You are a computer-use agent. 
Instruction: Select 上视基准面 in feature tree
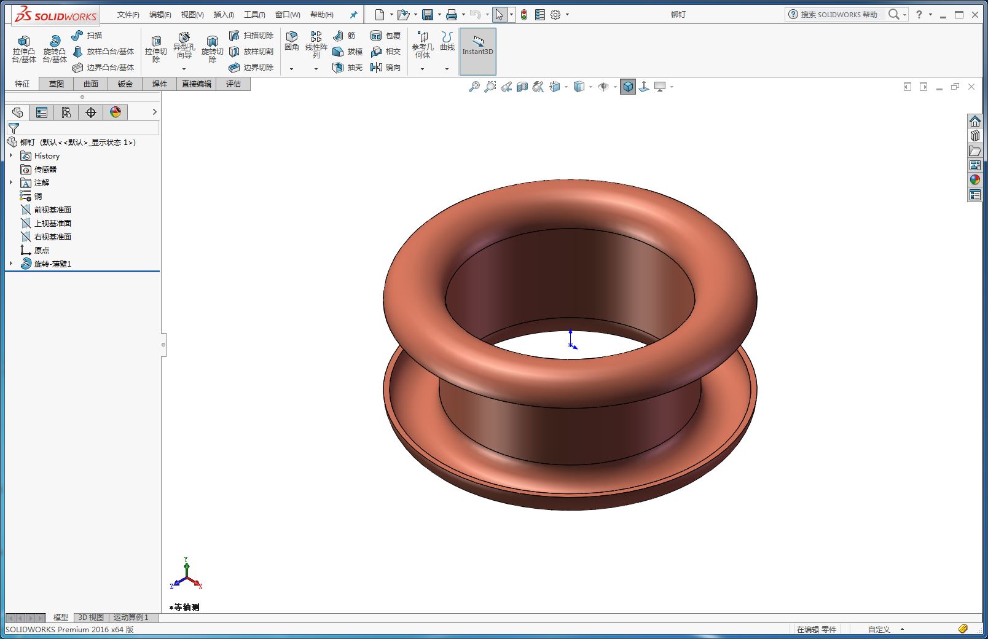[52, 224]
